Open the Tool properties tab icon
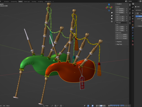Image resolution: width=142 pixels, height=107 pixels. 133,7
